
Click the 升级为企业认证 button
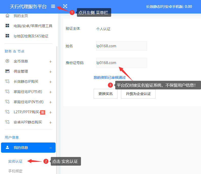(138, 94)
